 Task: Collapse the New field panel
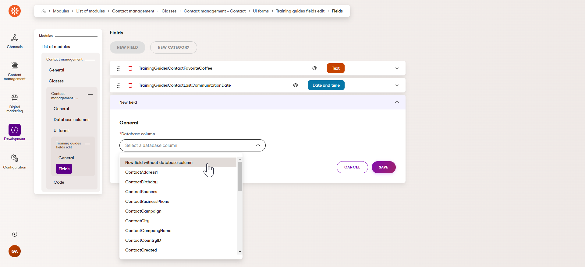pyautogui.click(x=397, y=102)
